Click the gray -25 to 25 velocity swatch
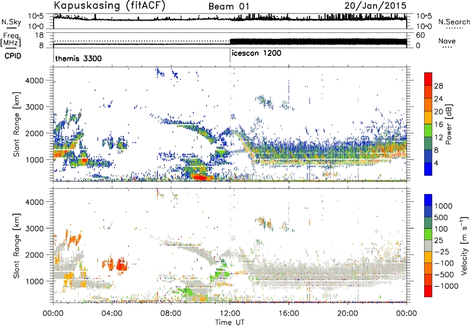The height and width of the screenshot is (326, 470). pos(428,245)
